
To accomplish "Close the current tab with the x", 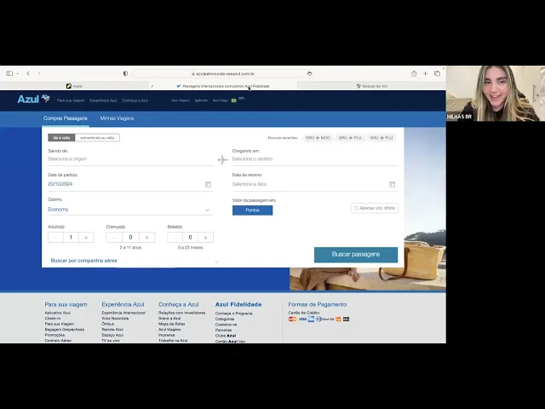I will click(x=152, y=86).
